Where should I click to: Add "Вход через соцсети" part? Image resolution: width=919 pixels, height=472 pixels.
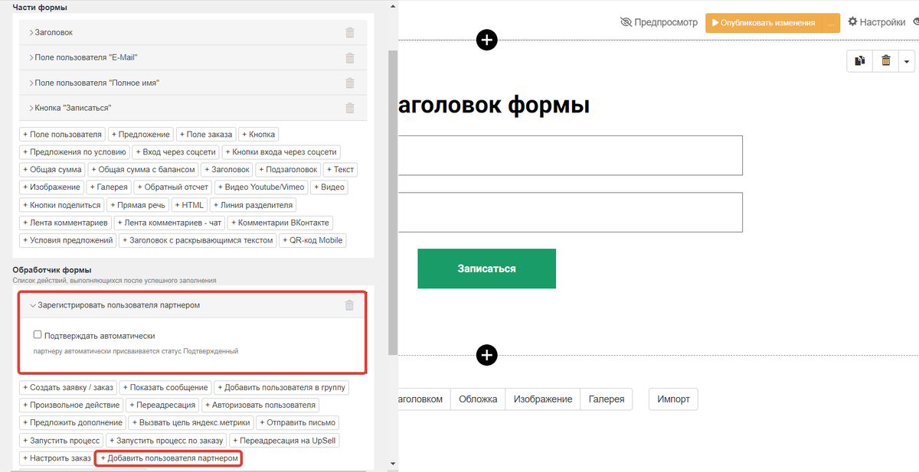coord(176,152)
